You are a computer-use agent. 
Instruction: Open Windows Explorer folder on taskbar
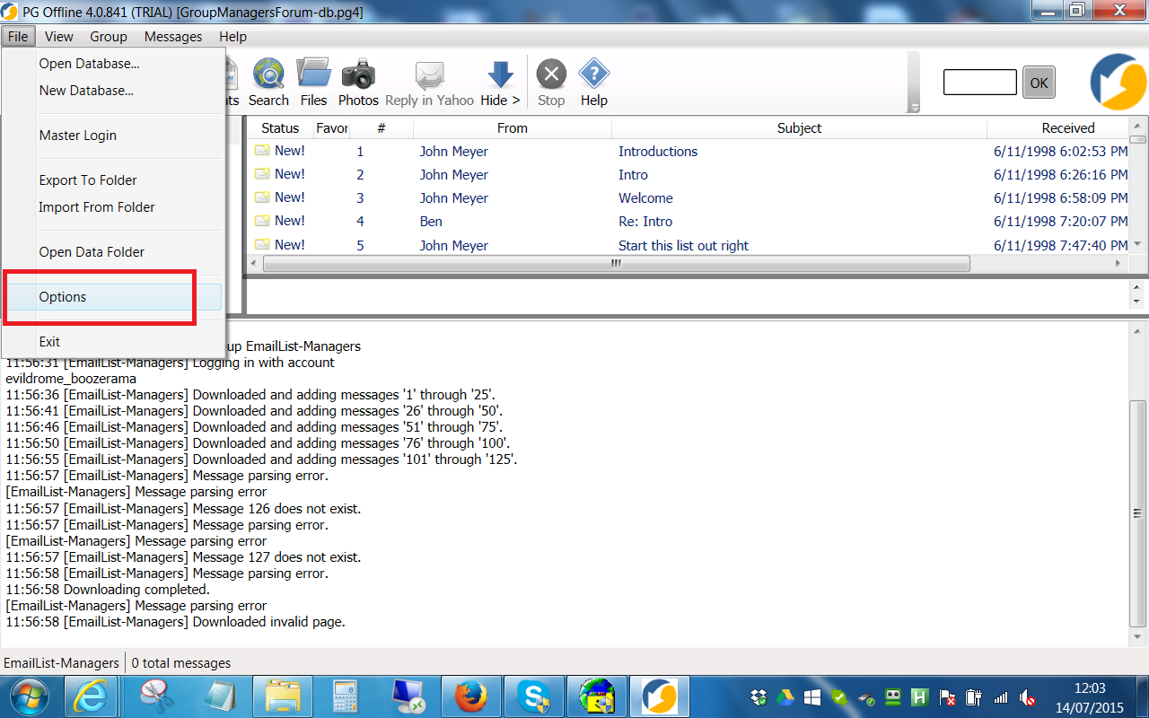pos(282,696)
